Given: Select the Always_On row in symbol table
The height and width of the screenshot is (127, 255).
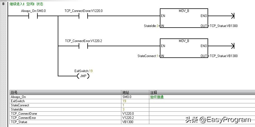Looking at the screenshot, I should 132,97.
